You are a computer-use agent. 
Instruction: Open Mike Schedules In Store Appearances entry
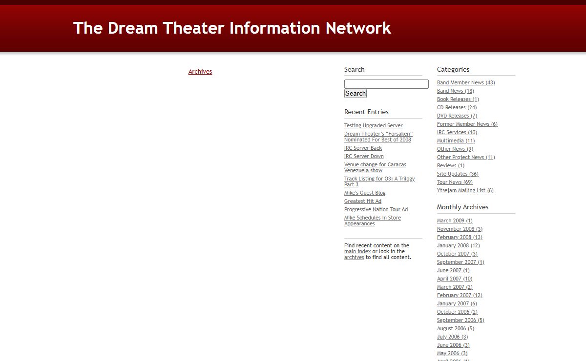373,221
